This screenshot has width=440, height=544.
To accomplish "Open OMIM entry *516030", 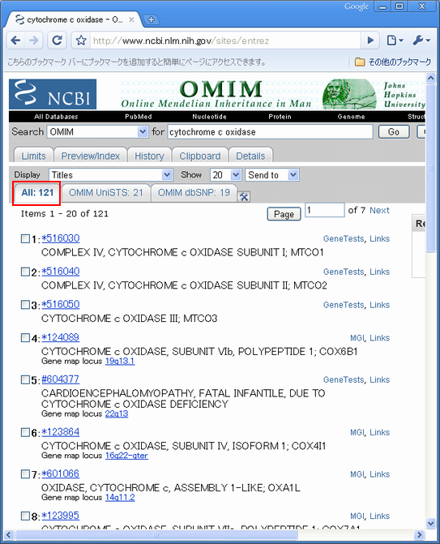I will coord(60,238).
